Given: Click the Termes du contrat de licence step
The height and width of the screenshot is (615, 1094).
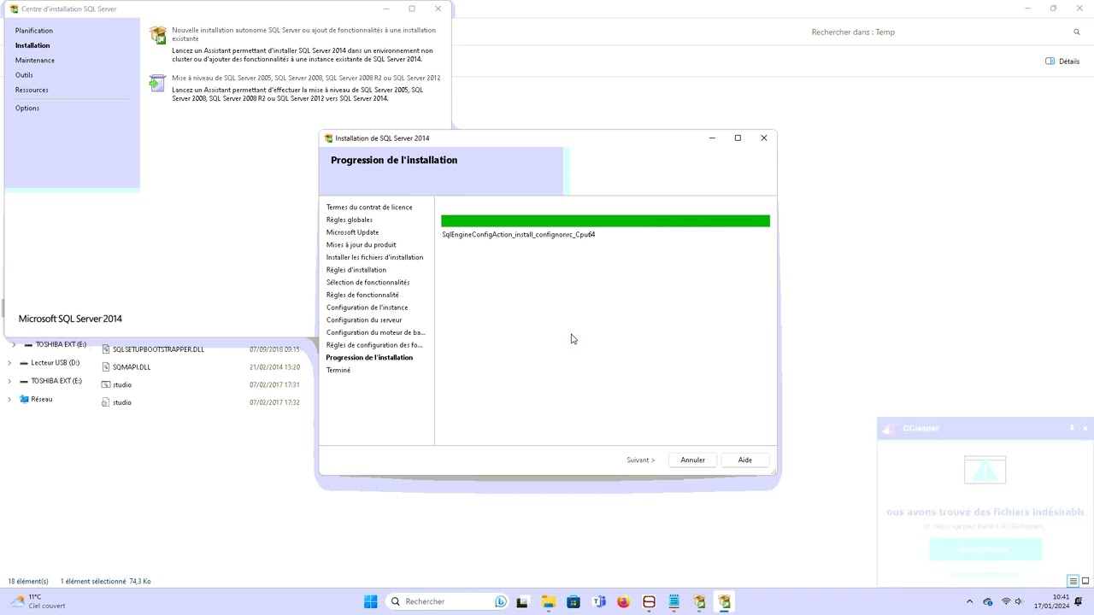Looking at the screenshot, I should click(x=369, y=208).
